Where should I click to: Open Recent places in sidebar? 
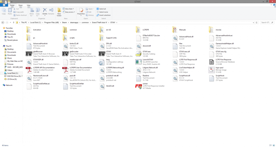coord(11,40)
